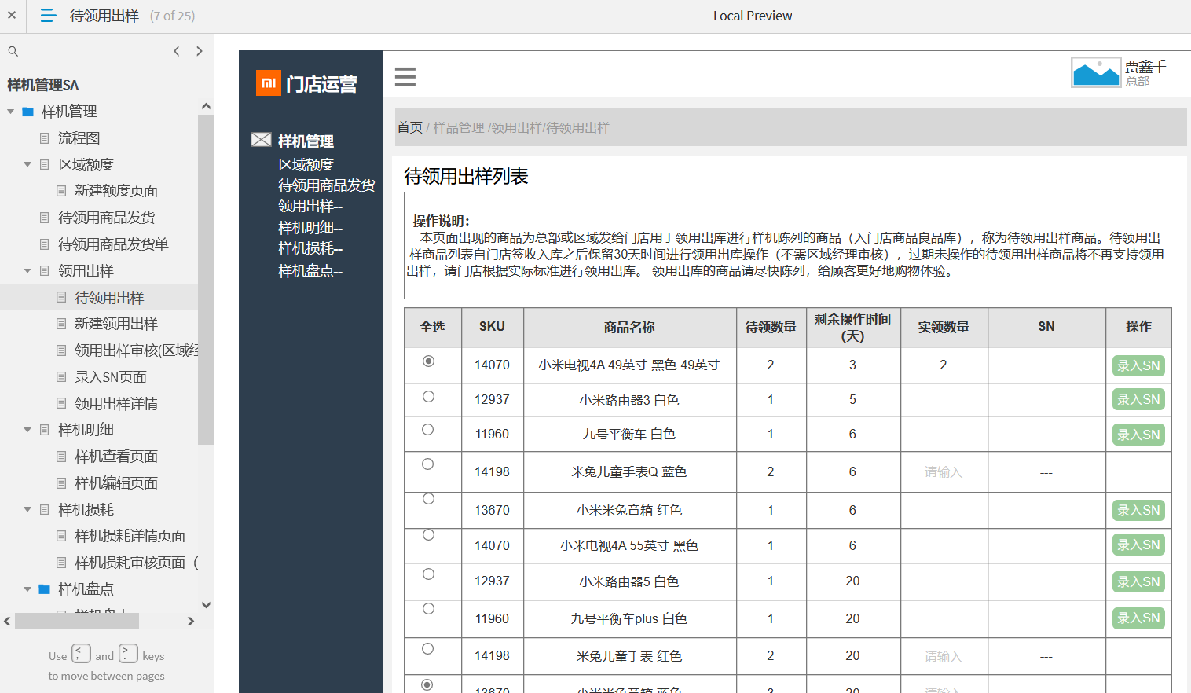The width and height of the screenshot is (1191, 693).
Task: Click 实领数量 input for 米兔儿童手表Q 蓝色
Action: [x=944, y=472]
